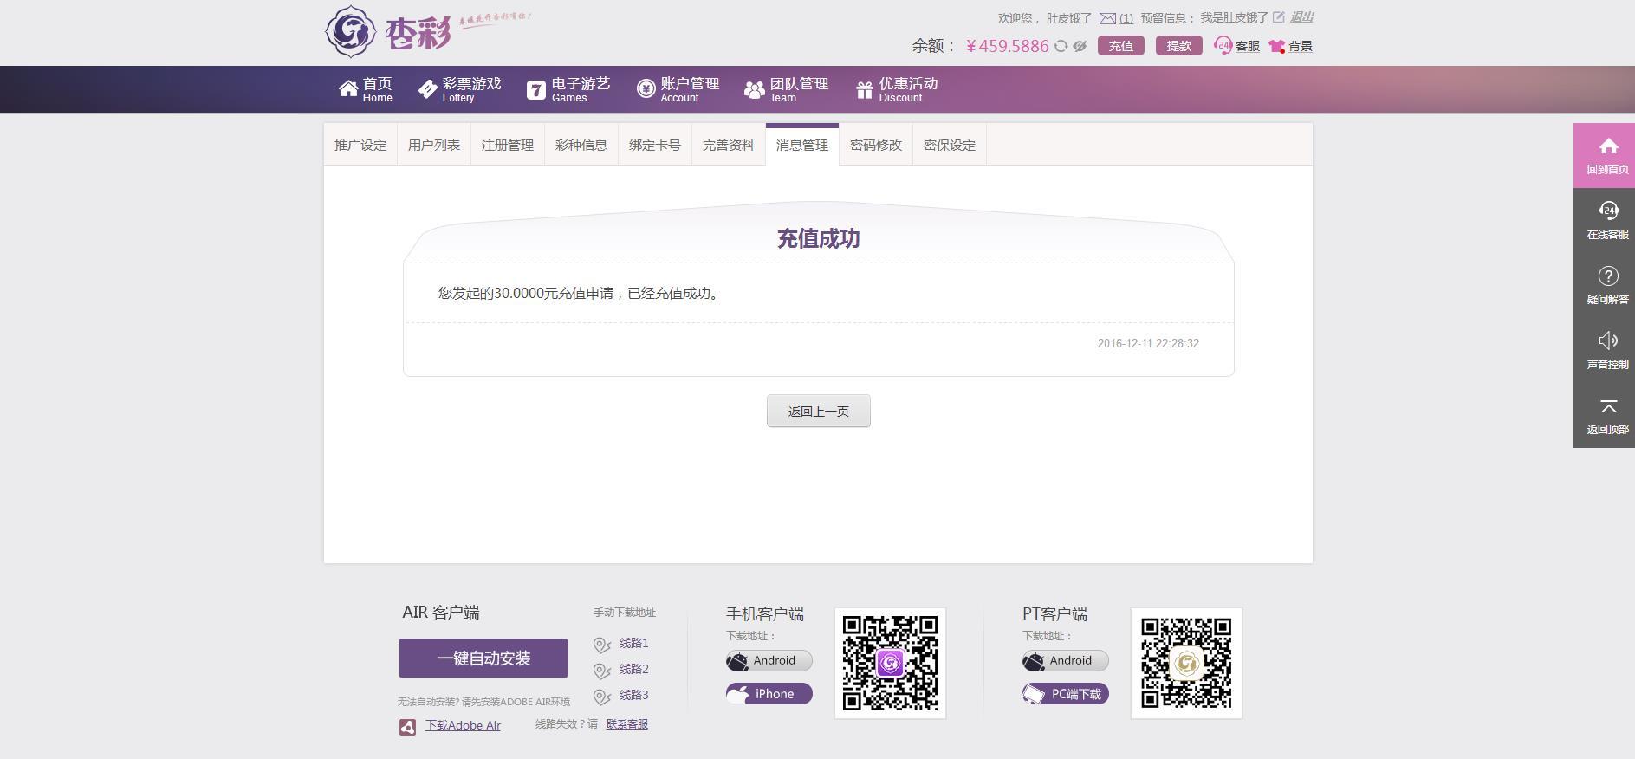Click the 杏彩 logo
Viewport: 1635px width, 759px height.
tap(388, 32)
